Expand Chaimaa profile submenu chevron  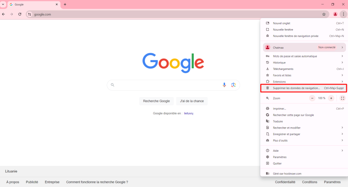(342, 48)
